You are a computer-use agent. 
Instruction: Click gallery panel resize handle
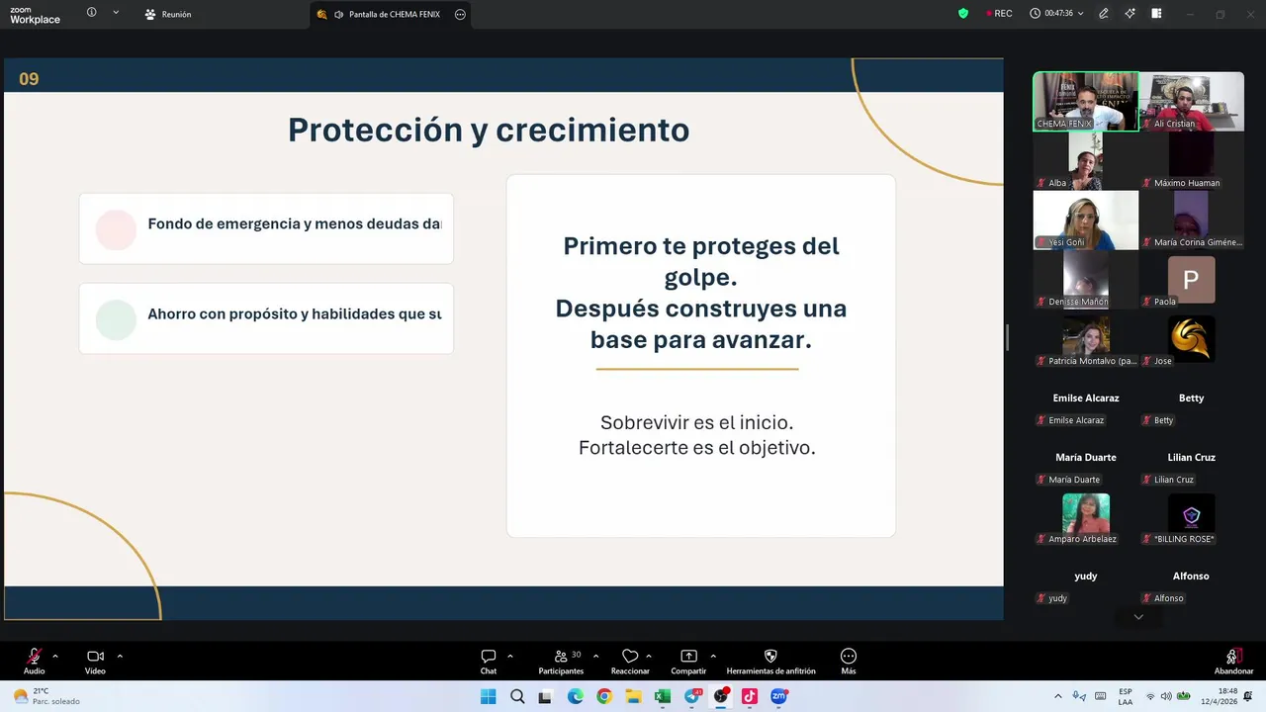coord(1008,337)
